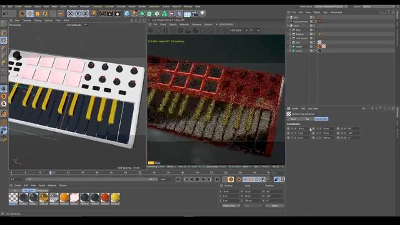Open Object Manager Tags menu

point(325,12)
